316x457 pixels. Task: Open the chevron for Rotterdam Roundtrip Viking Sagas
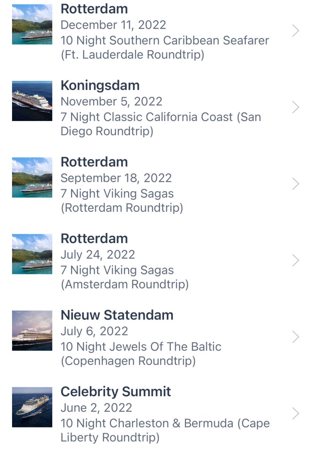tap(295, 184)
